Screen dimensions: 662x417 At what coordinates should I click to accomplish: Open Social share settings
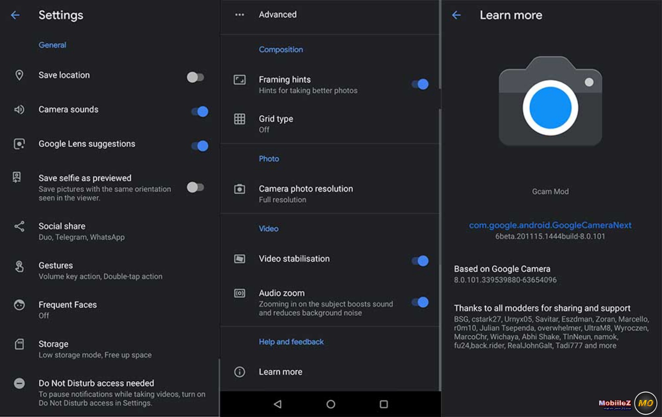point(110,231)
